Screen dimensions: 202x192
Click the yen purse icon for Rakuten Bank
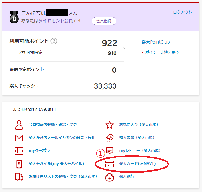click(x=110, y=177)
